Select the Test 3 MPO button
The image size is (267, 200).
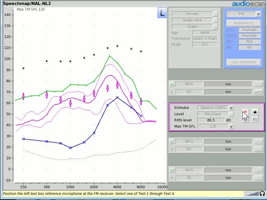tap(189, 142)
